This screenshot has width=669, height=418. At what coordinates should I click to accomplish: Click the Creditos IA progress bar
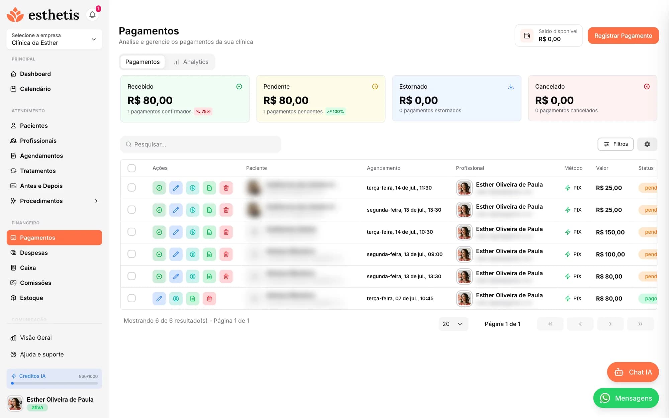tap(54, 383)
